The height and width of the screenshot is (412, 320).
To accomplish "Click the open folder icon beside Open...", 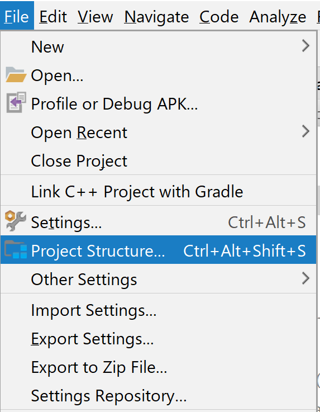I will point(16,75).
